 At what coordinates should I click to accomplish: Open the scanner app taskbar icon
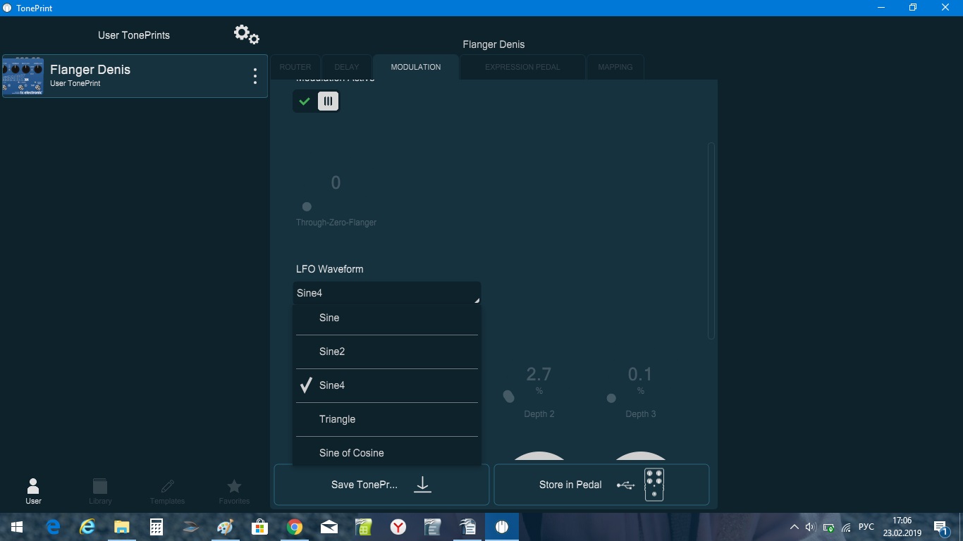click(191, 527)
